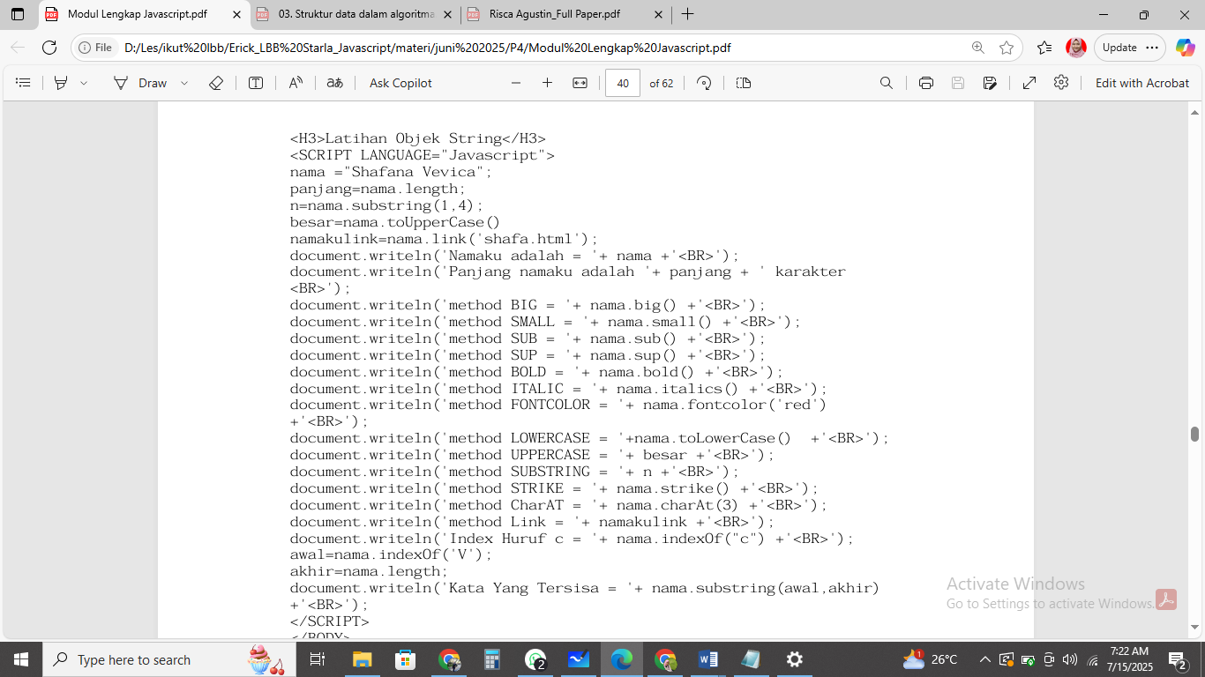Select the Highlight tool
Viewport: 1205px width, 677px height.
61,83
